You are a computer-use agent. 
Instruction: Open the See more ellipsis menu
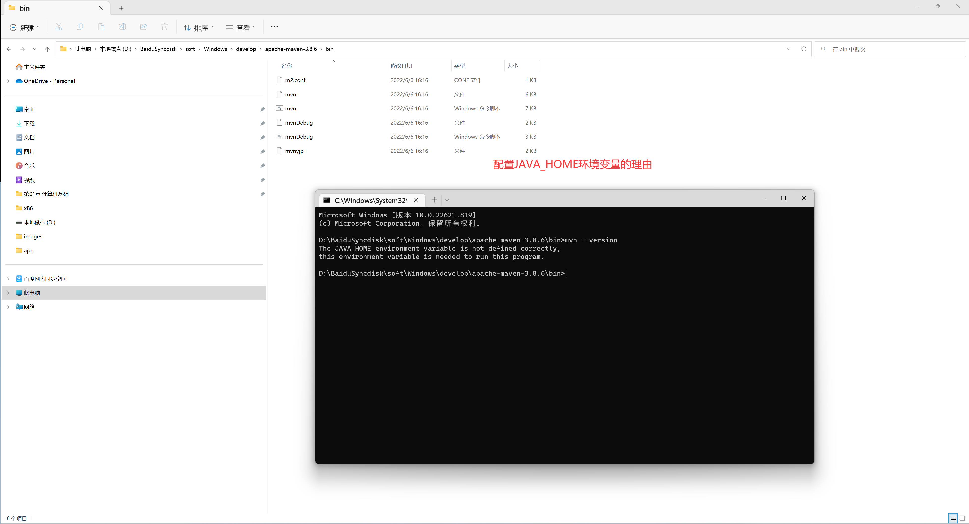[x=275, y=27]
